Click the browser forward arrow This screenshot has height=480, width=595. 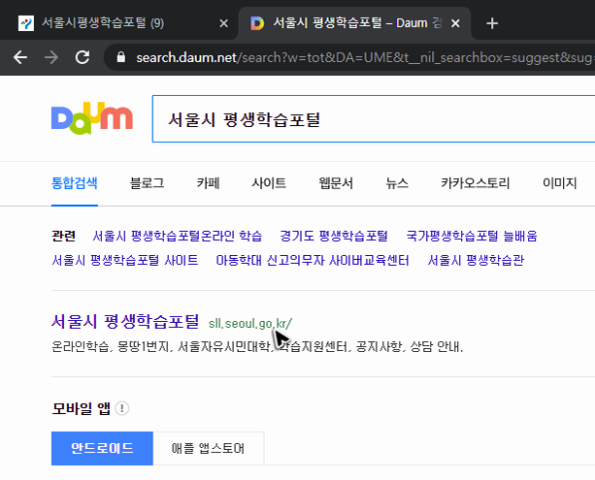point(51,57)
